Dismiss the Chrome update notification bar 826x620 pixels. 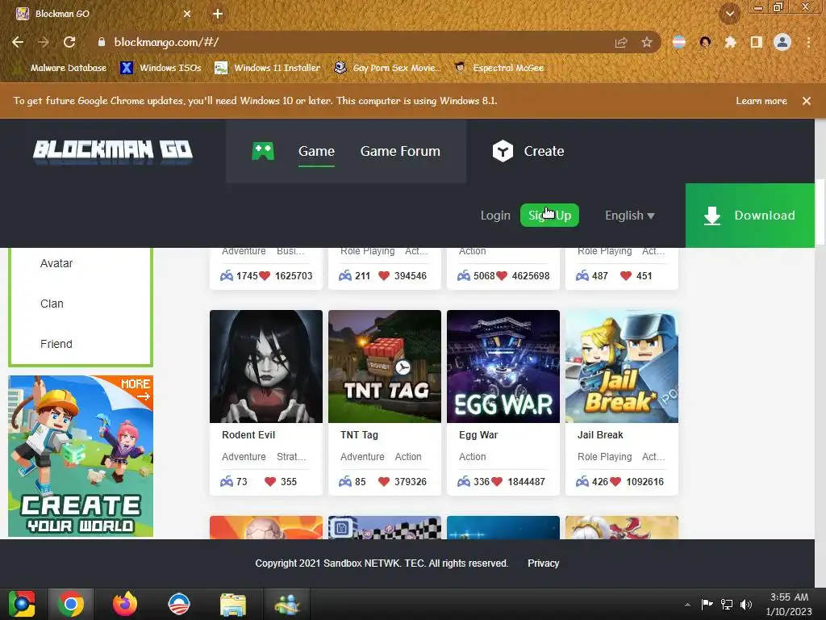coord(807,101)
